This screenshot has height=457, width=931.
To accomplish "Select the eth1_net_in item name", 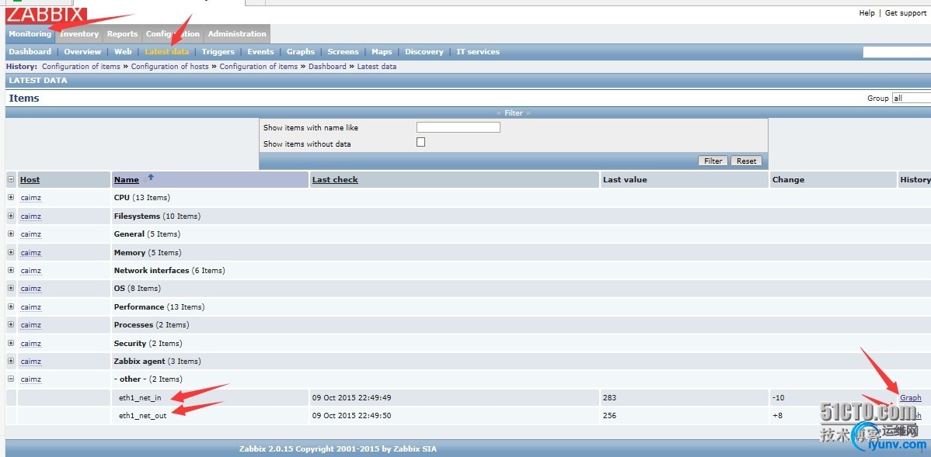I will pyautogui.click(x=140, y=398).
